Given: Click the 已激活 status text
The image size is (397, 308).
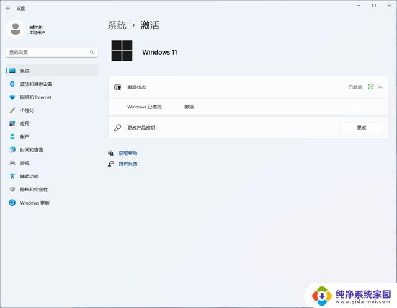Looking at the screenshot, I should pyautogui.click(x=355, y=87).
